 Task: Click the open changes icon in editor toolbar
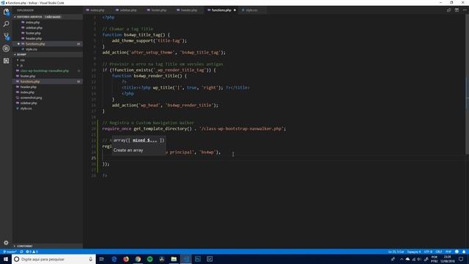click(448, 10)
